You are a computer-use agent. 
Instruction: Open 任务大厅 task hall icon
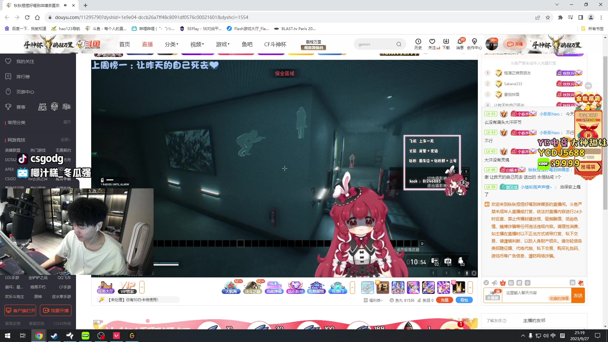pyautogui.click(x=105, y=288)
